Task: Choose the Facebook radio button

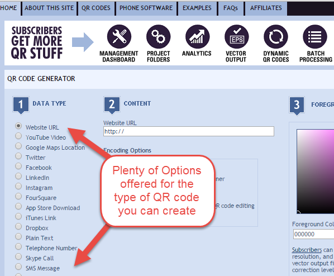Action: [18, 166]
